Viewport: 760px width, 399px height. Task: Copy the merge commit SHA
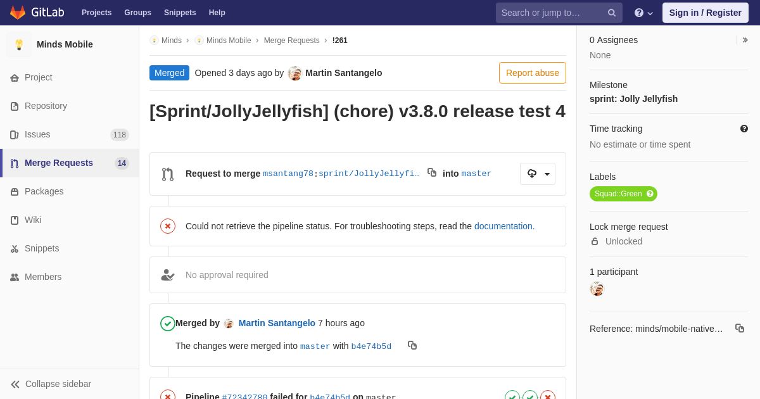click(x=412, y=345)
